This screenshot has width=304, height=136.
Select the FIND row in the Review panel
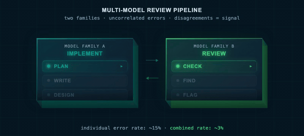214,80
